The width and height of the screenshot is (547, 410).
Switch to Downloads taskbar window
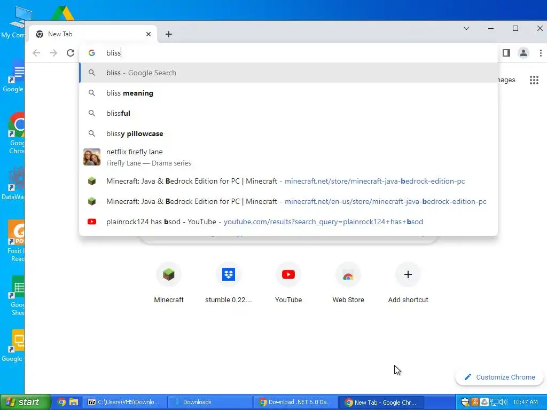210,402
